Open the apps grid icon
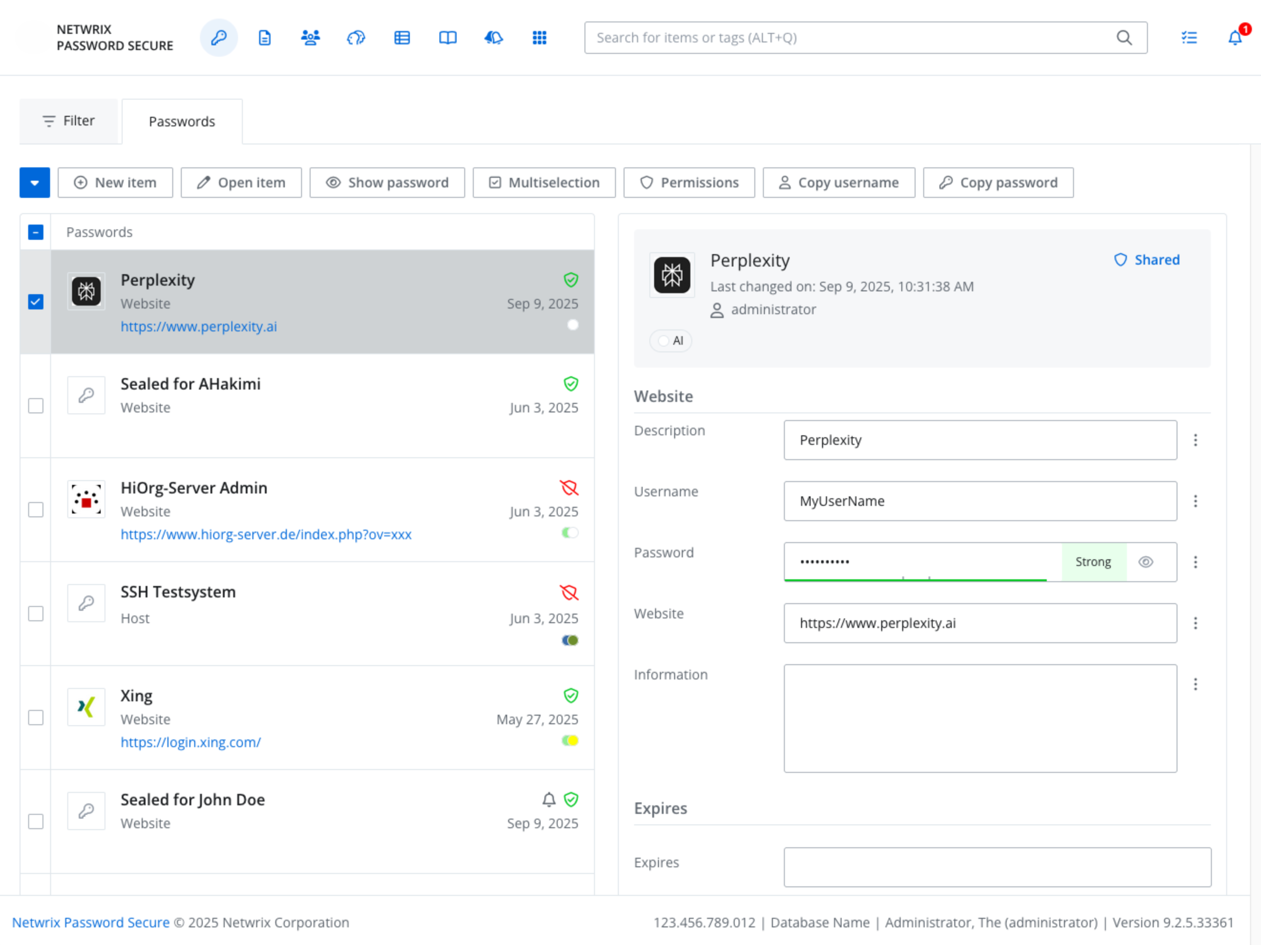This screenshot has width=1261, height=945. [x=539, y=38]
